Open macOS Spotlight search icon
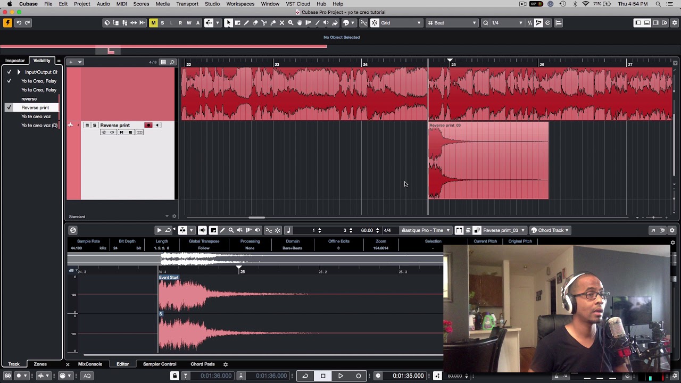The height and width of the screenshot is (383, 681). [x=658, y=4]
